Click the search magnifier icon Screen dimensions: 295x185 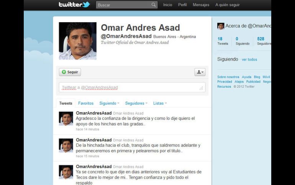click(154, 5)
